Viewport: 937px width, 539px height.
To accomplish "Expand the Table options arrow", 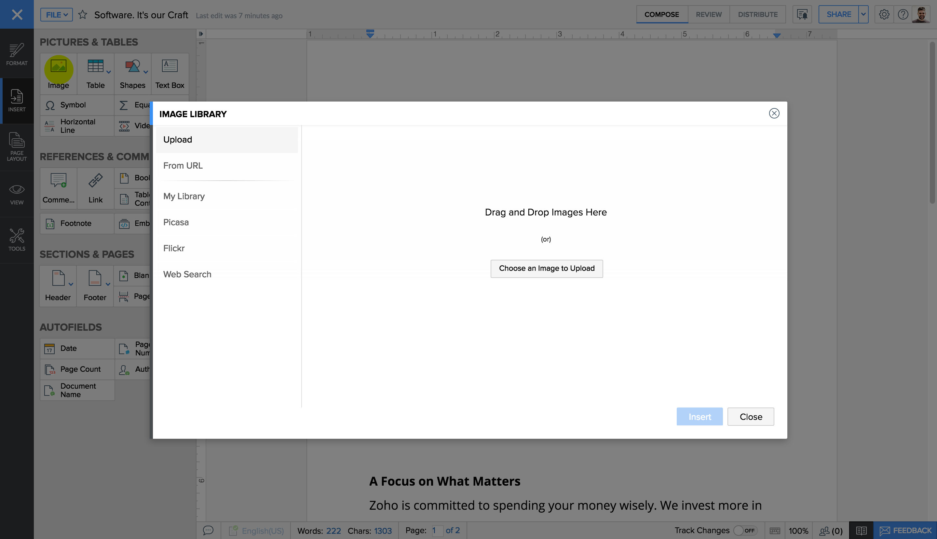I will pyautogui.click(x=109, y=72).
